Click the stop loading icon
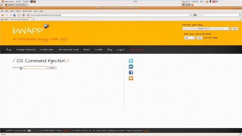This screenshot has width=242, height=136. click(19, 15)
